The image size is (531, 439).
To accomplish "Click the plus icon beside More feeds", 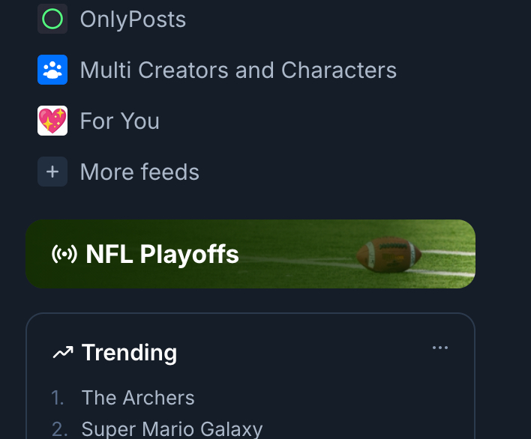I will coord(52,172).
